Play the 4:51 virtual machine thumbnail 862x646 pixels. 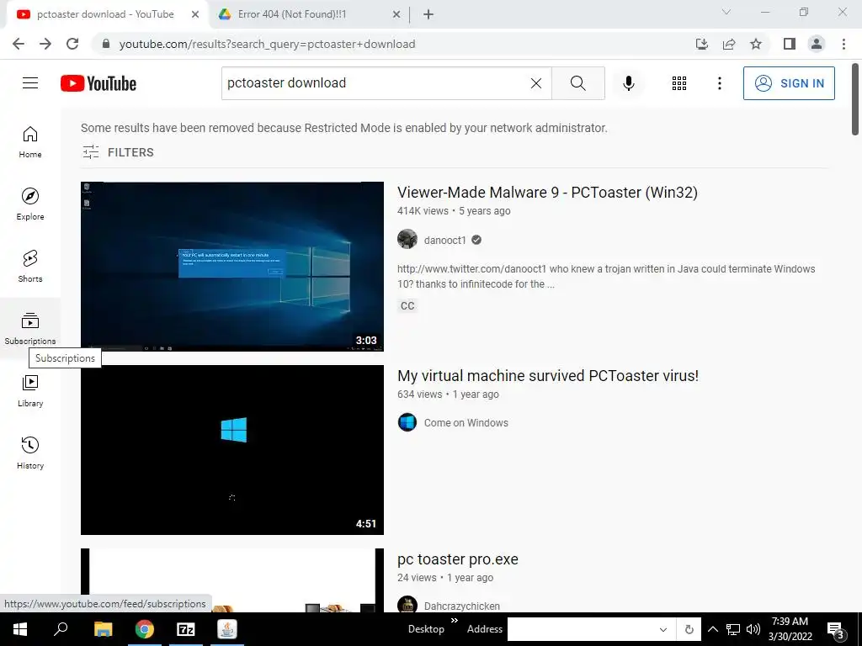point(232,450)
